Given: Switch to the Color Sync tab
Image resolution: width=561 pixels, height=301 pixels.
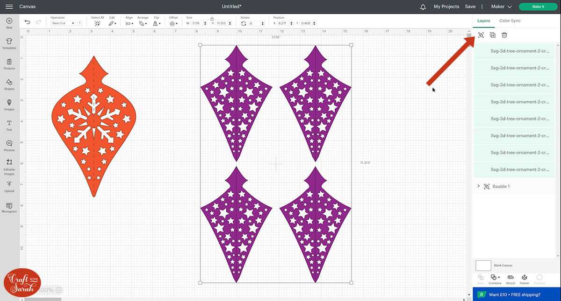Looking at the screenshot, I should click(510, 21).
